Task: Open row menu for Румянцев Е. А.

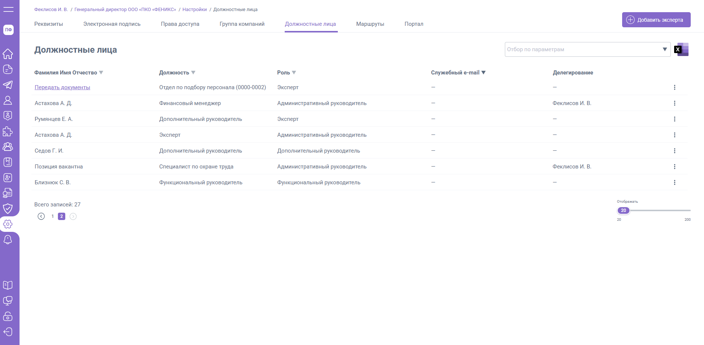Action: [x=674, y=119]
